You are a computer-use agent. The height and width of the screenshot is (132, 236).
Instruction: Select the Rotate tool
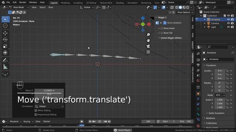coord(5,40)
